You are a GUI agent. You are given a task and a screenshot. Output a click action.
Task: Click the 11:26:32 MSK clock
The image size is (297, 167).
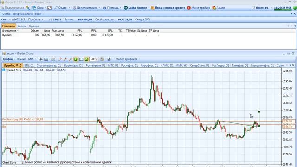[283, 8]
